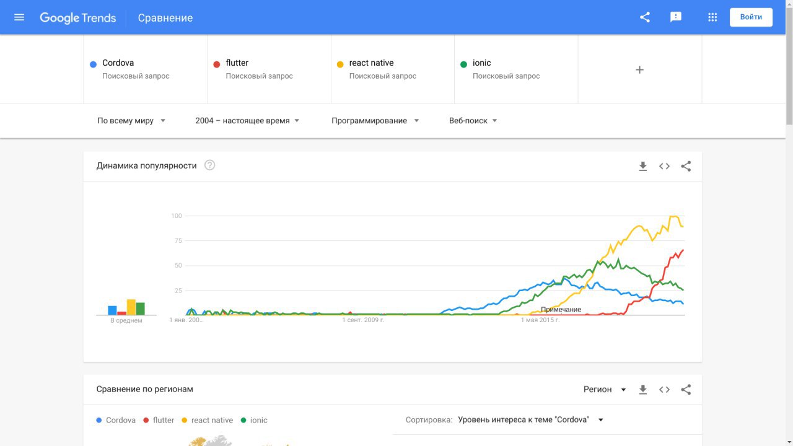Click the yellow react native average bar
793x446 pixels.
[131, 307]
